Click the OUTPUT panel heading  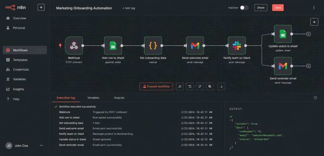click(236, 109)
